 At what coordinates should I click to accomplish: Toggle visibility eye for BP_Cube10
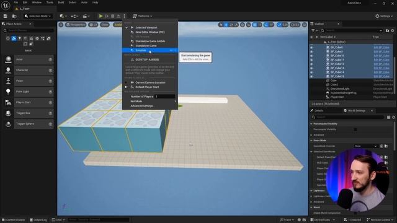click(x=311, y=56)
